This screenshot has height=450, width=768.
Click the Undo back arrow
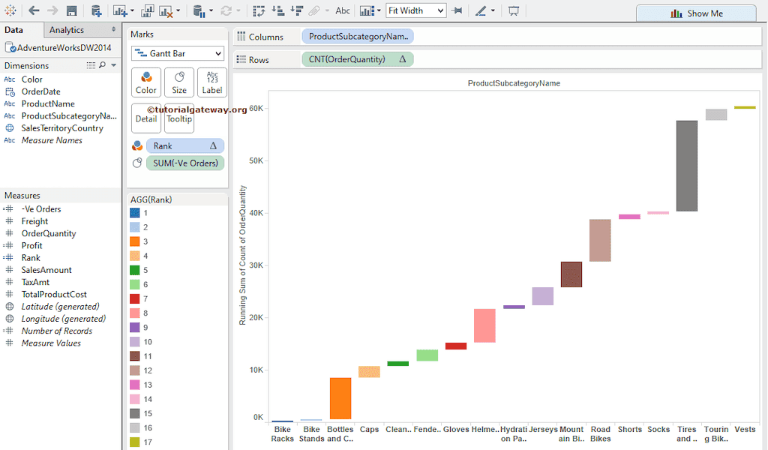tap(34, 10)
